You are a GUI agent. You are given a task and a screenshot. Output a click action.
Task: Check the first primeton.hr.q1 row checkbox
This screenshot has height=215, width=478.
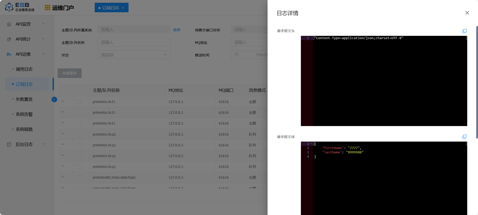(x=79, y=134)
